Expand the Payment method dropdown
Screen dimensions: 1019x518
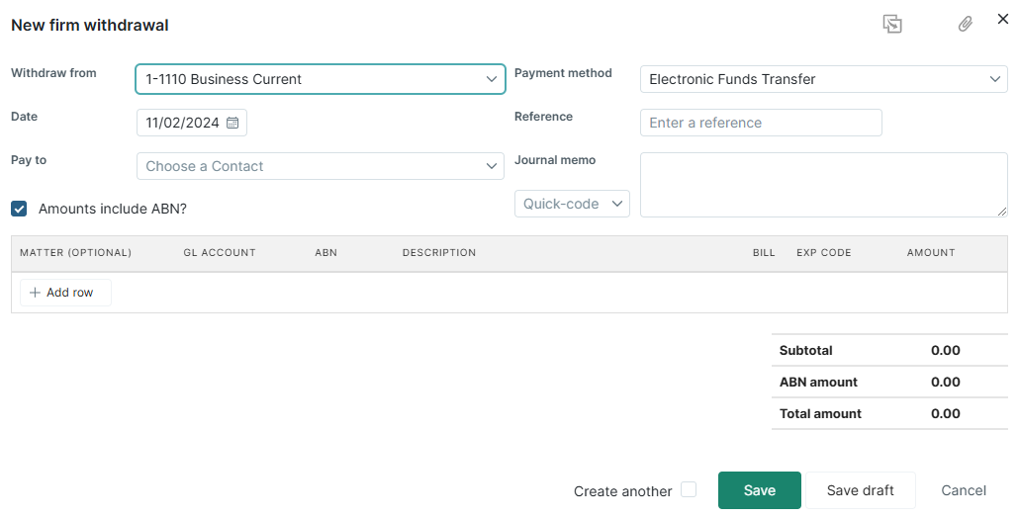click(823, 79)
